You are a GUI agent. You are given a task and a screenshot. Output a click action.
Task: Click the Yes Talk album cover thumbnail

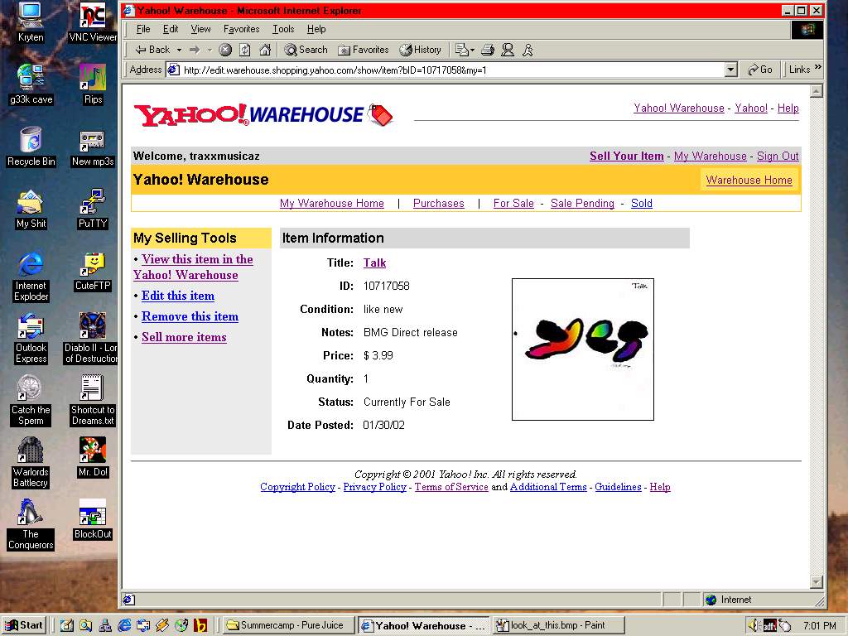[583, 349]
